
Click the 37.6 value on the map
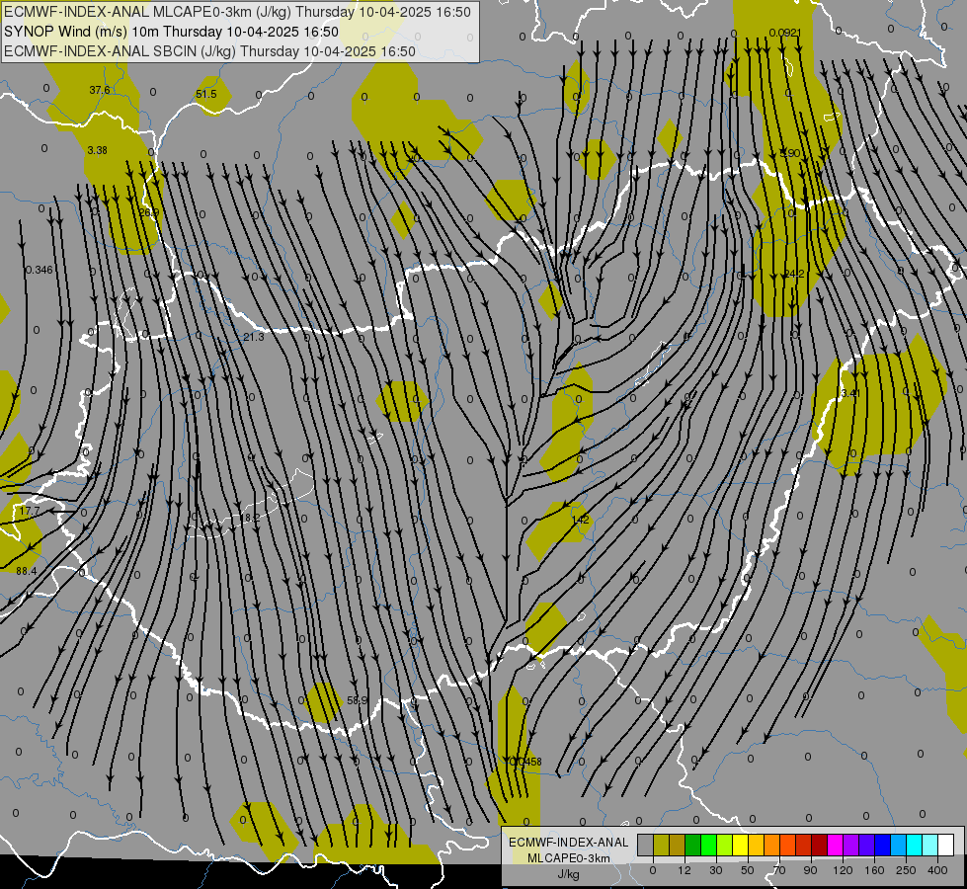[x=100, y=90]
